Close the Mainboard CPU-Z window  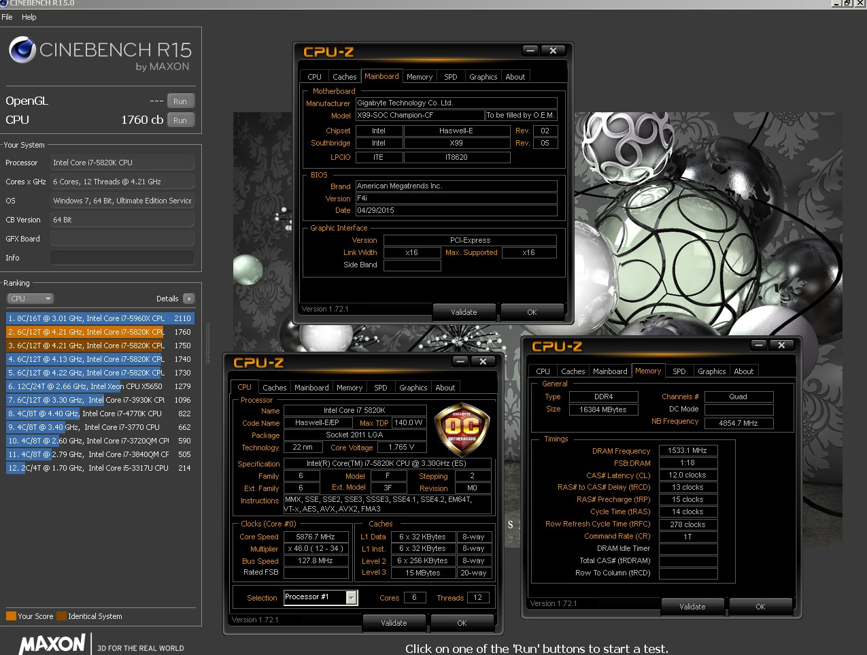553,50
